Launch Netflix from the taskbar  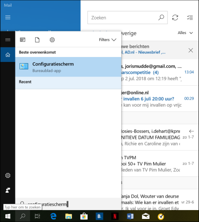(115, 216)
